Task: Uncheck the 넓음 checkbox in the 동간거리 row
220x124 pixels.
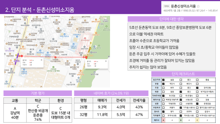Action: click(x=163, y=80)
